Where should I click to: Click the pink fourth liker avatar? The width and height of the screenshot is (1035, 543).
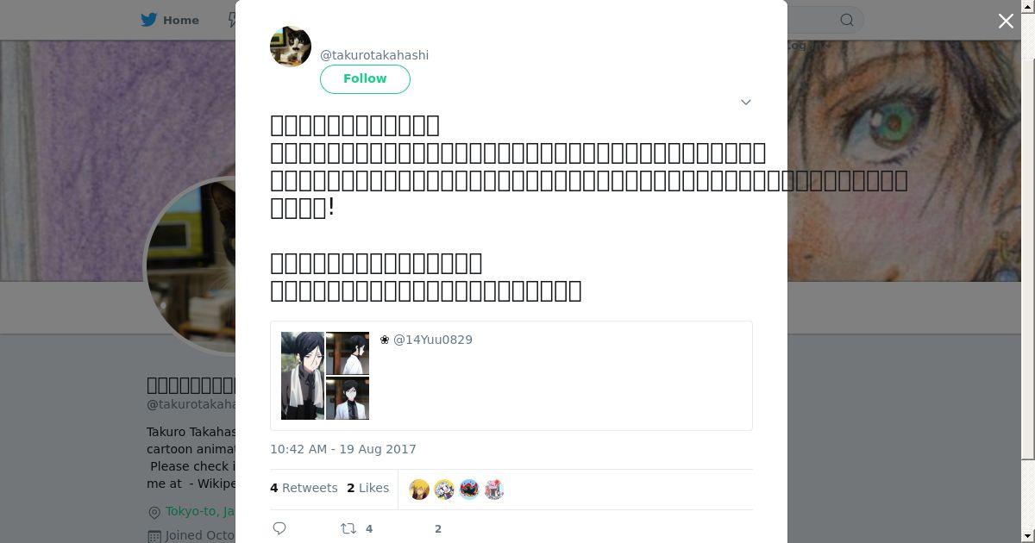[494, 490]
